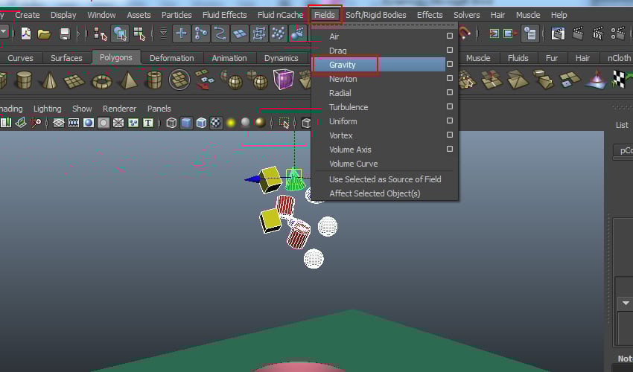Switch to the nCloth shelf tab
The image size is (633, 372).
(x=618, y=58)
